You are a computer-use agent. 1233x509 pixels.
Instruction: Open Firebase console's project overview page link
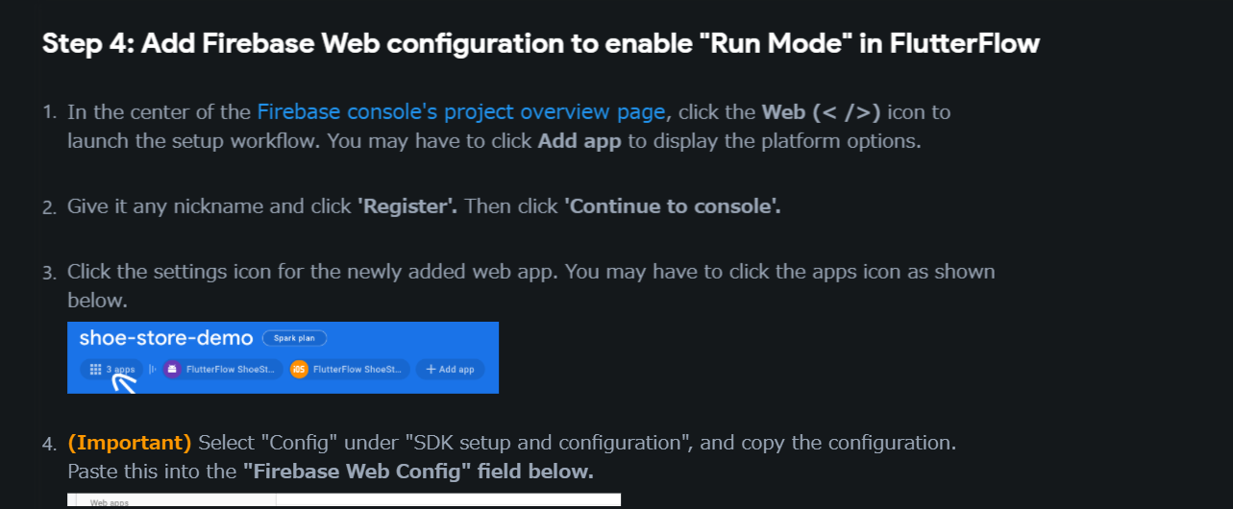[x=461, y=112]
